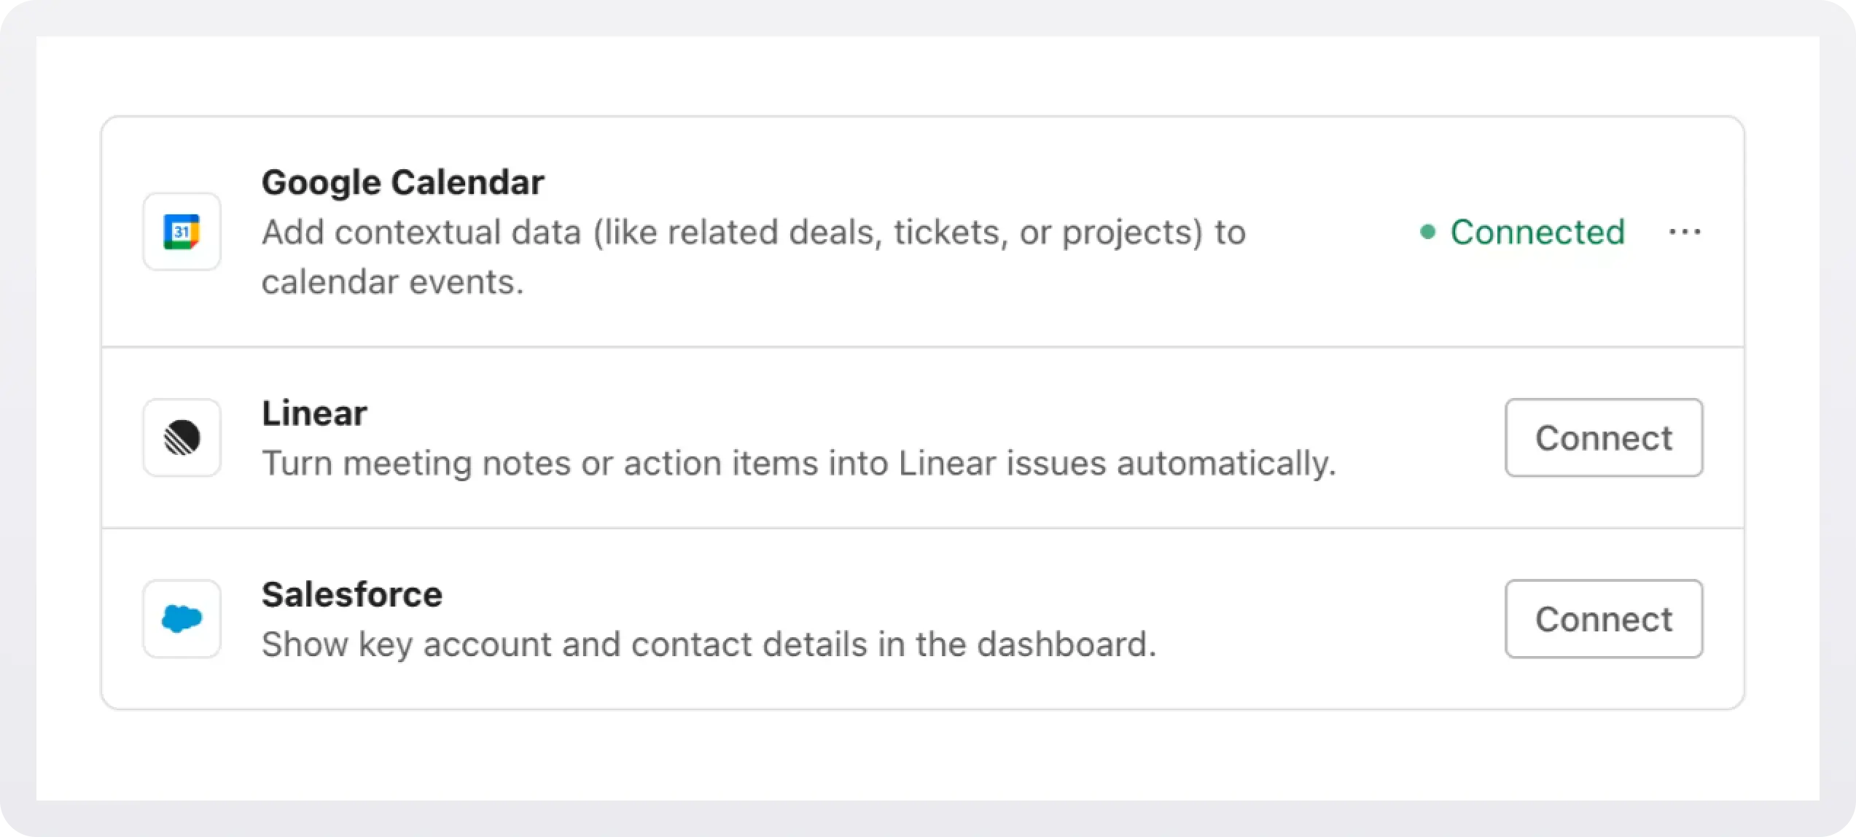1856x837 pixels.
Task: Click Connect for the Salesforce integration
Action: [1604, 619]
